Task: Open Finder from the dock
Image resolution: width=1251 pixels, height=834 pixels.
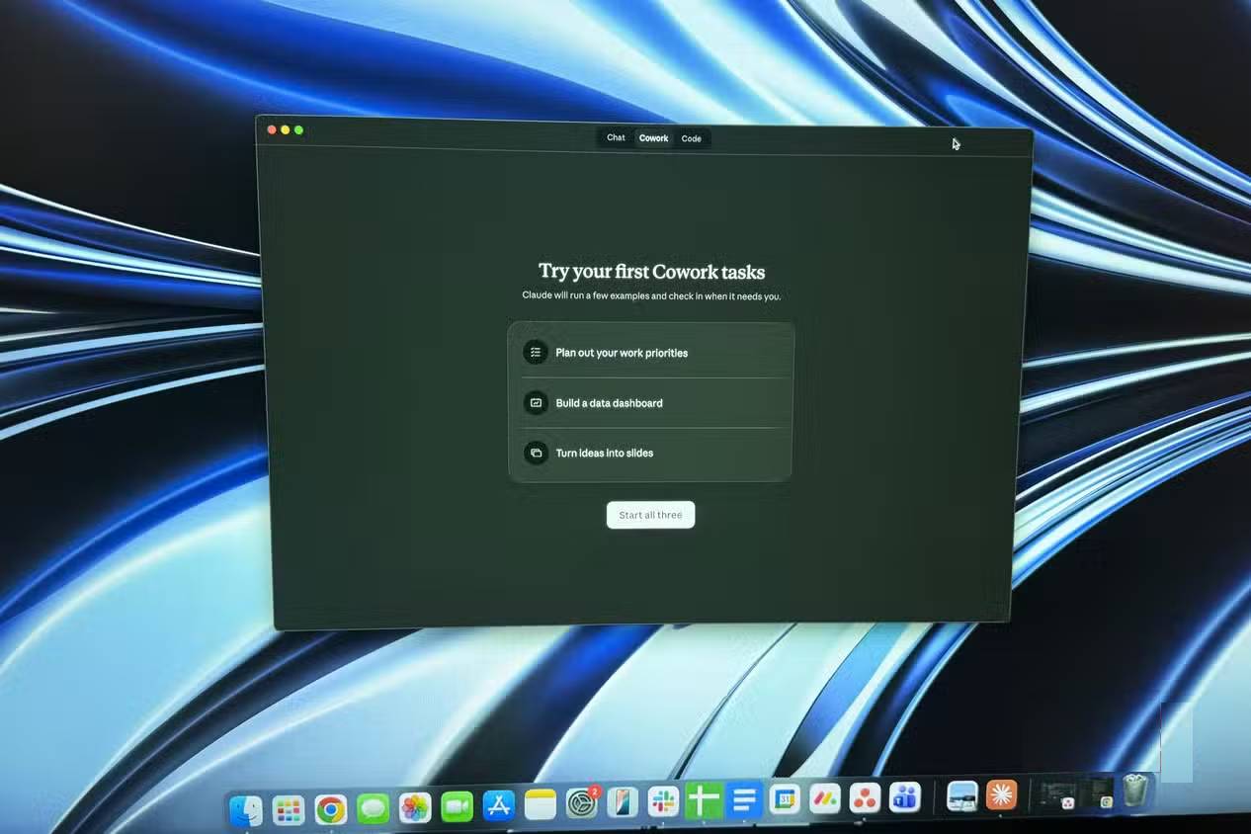Action: [246, 811]
